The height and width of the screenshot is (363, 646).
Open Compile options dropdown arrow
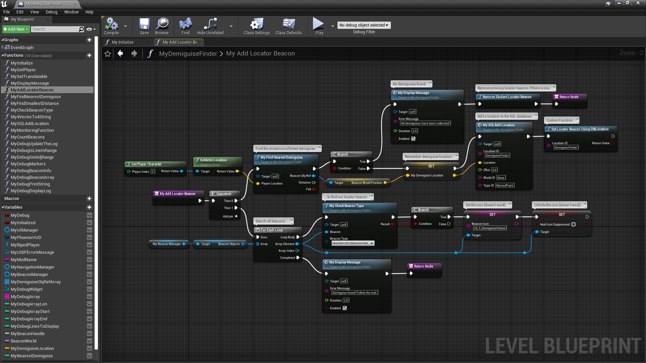tap(125, 26)
